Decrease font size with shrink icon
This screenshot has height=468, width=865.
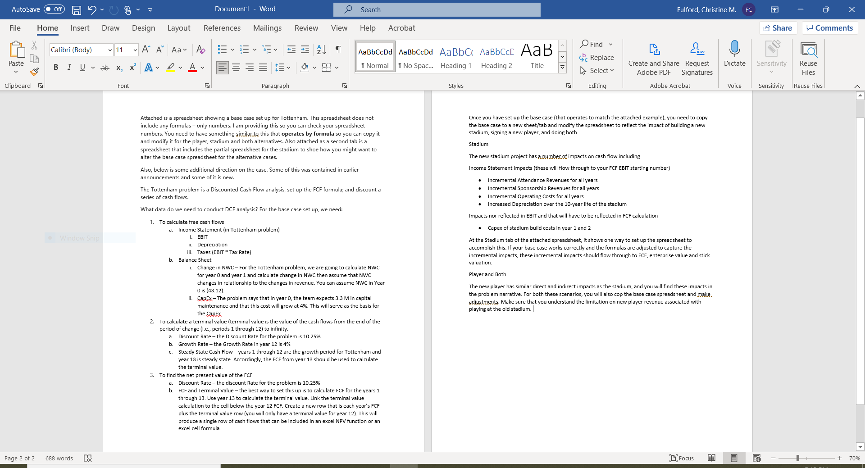coord(159,50)
